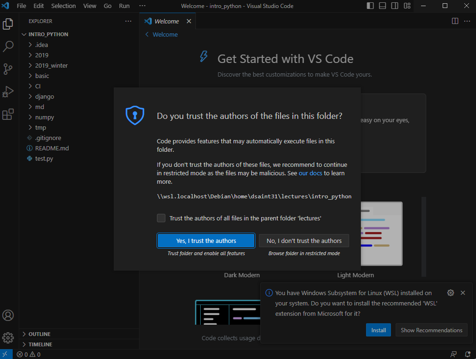Open the notifications bell in status bar

(468, 354)
